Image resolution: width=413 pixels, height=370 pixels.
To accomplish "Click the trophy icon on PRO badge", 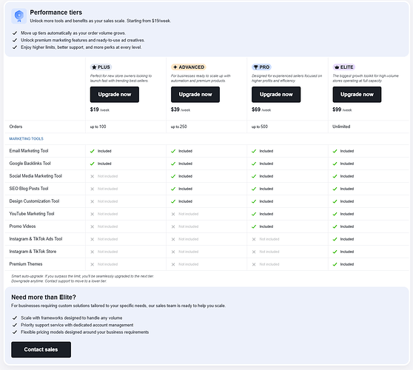I will [256, 67].
